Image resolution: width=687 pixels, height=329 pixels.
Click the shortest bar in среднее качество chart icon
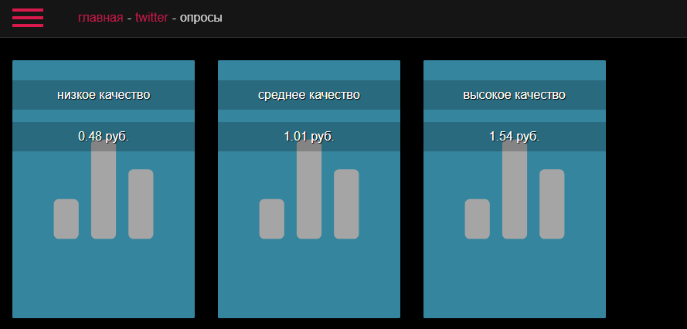pyautogui.click(x=272, y=219)
